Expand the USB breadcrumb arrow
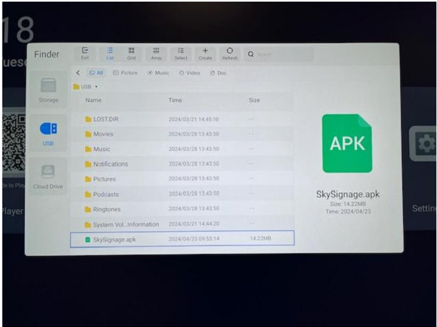Viewport: 437px width, 327px height. point(97,87)
